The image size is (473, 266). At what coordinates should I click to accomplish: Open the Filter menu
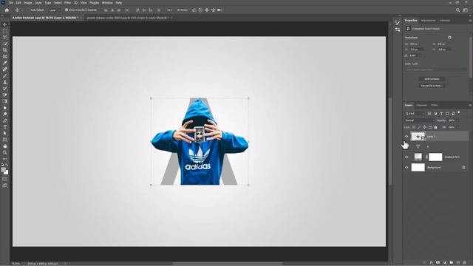pos(67,3)
